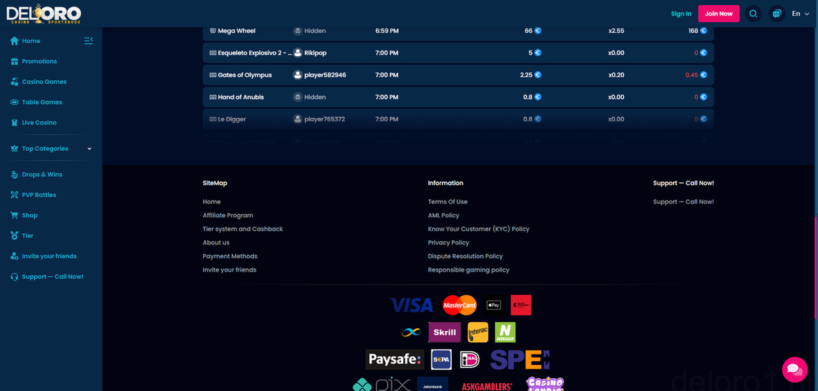
Task: Click the PVP Battles swords icon
Action: coord(15,195)
